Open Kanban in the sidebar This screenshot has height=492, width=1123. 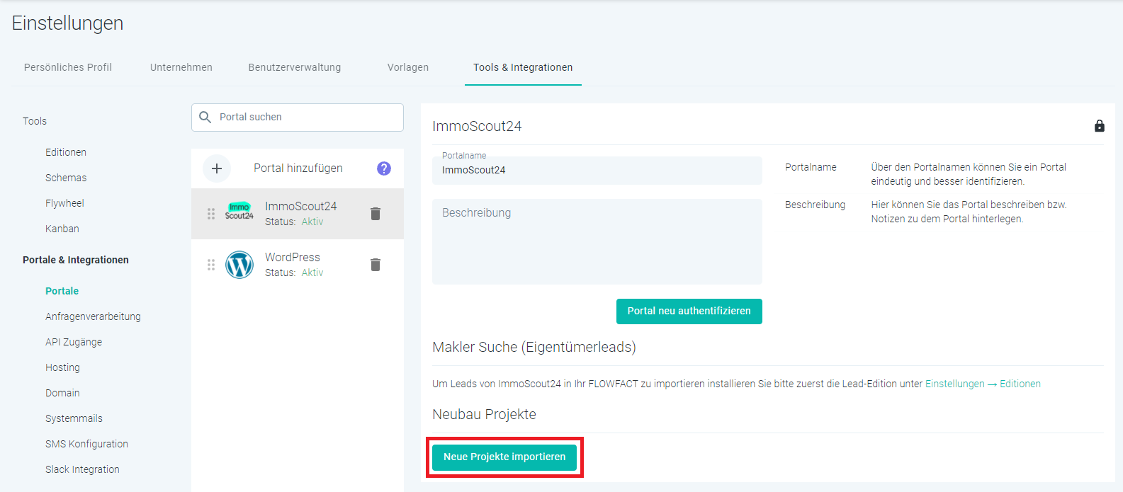[x=62, y=229]
